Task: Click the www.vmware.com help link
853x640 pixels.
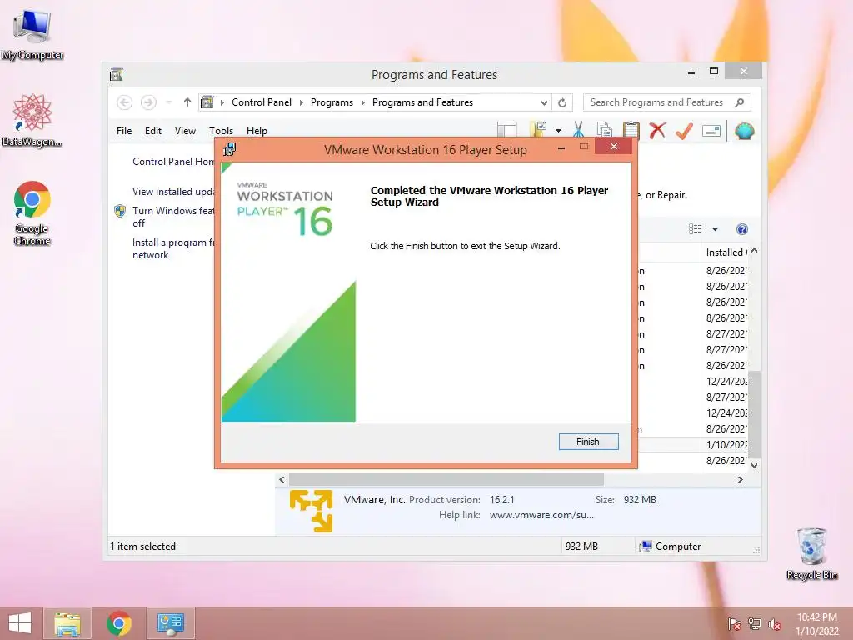Action: coord(541,515)
